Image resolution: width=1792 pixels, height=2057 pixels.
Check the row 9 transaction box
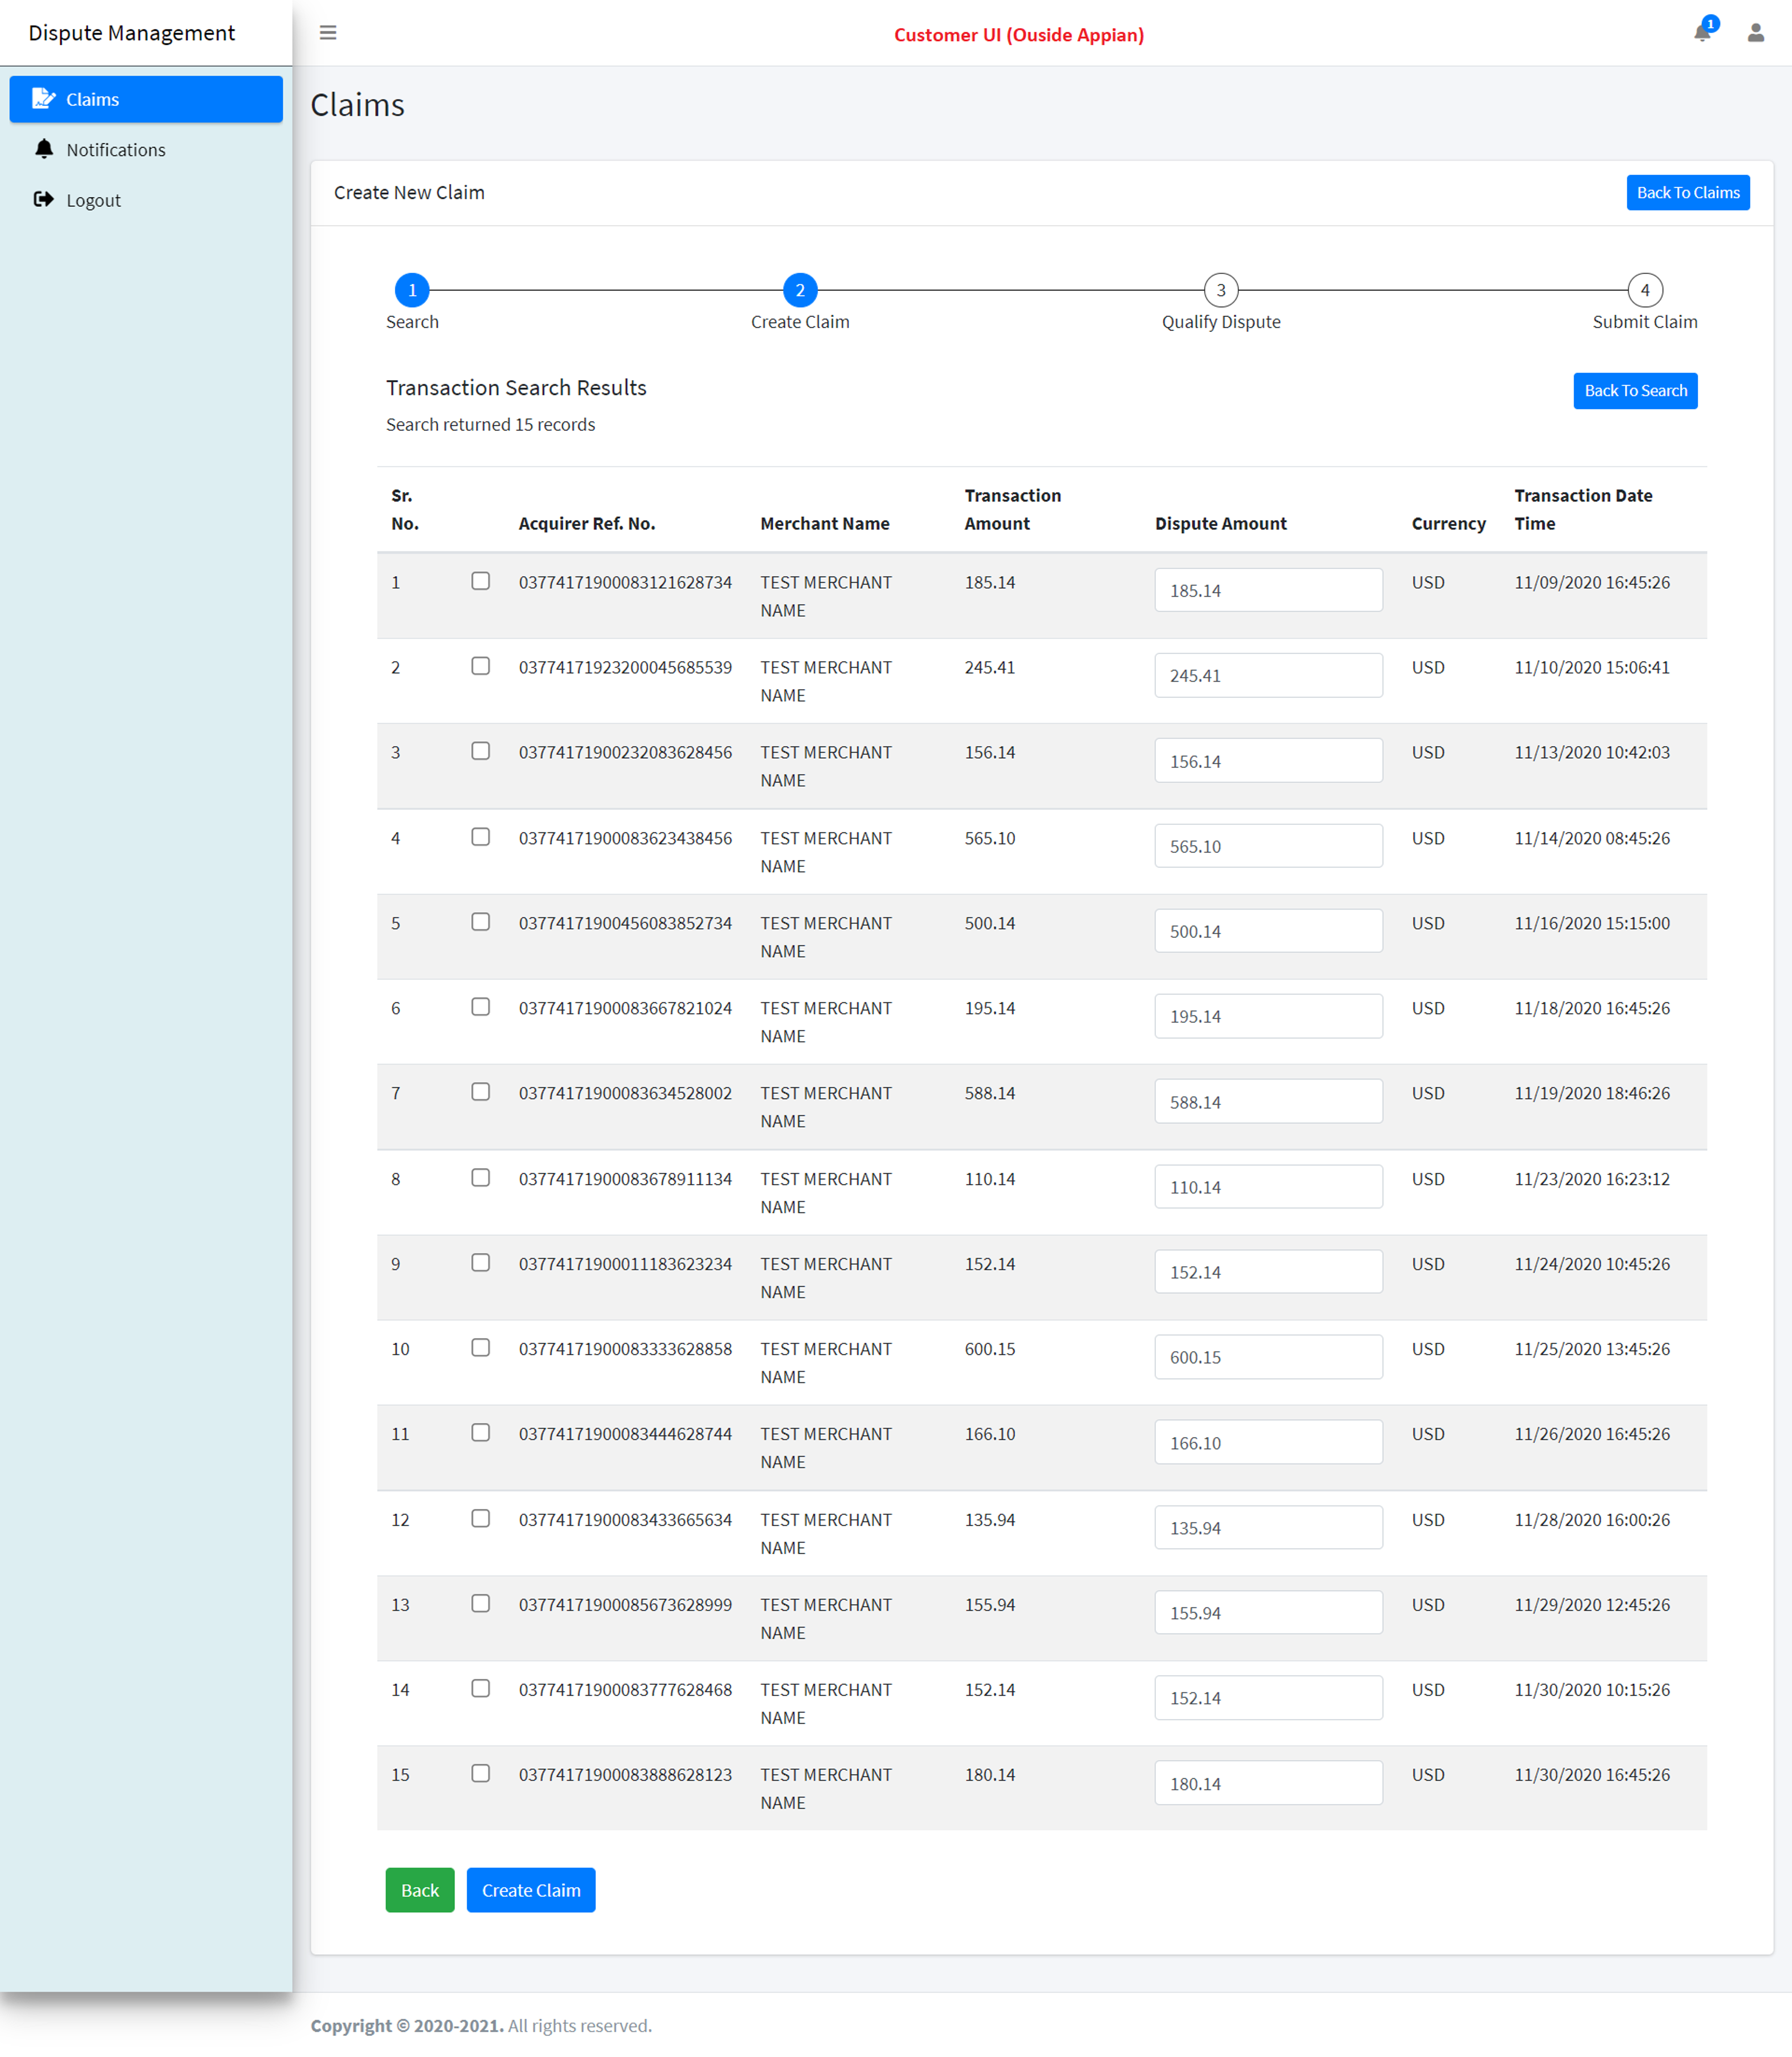(x=481, y=1262)
